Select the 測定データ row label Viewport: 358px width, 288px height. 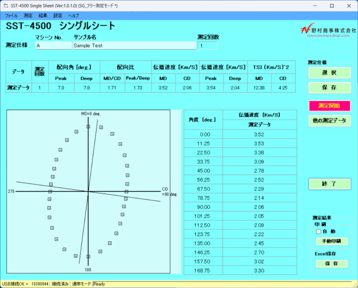click(x=19, y=88)
